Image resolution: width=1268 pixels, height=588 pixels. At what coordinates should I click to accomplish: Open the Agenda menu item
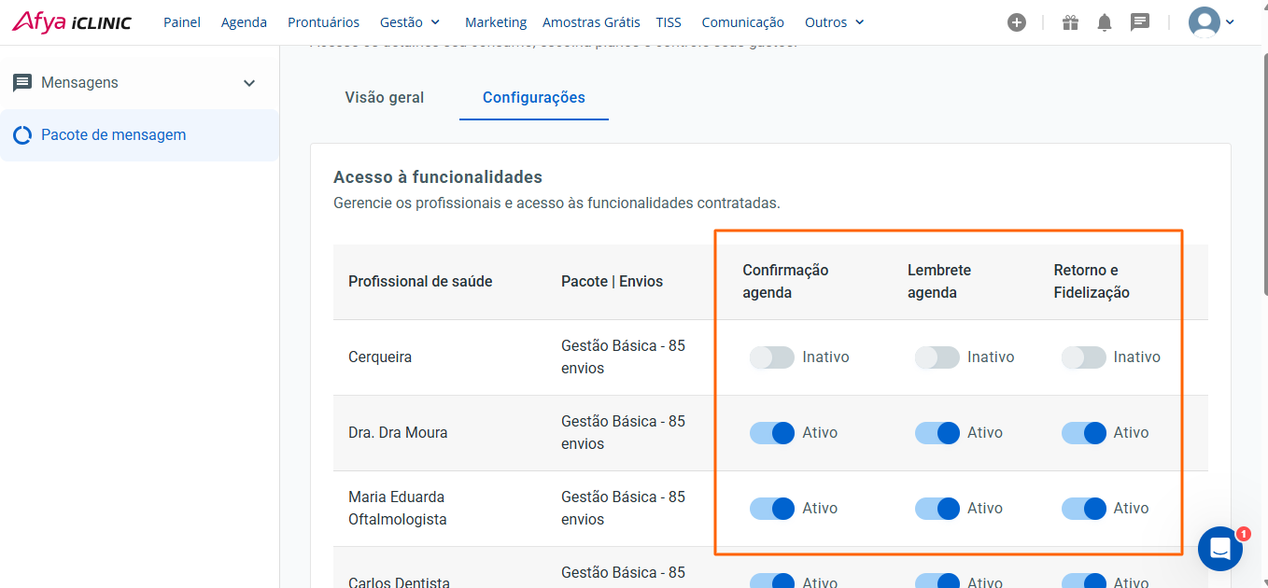[x=244, y=22]
